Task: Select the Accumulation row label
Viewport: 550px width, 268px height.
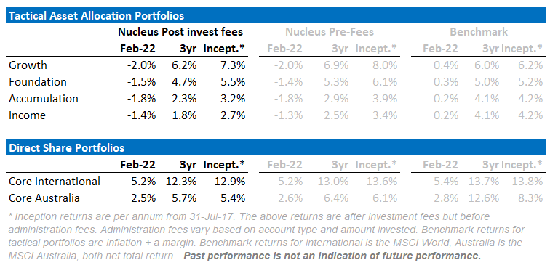Action: pos(44,99)
